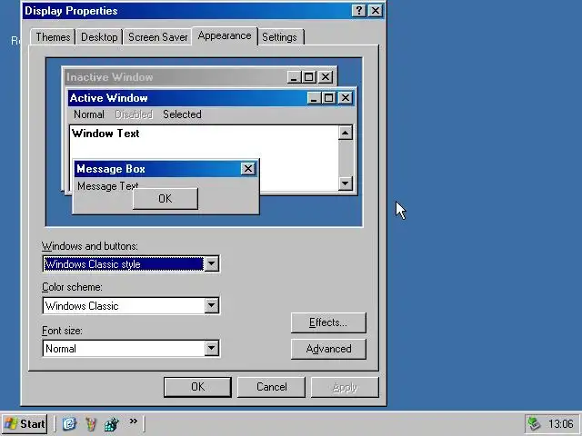Image resolution: width=582 pixels, height=436 pixels.
Task: Open the Font size dropdown arrow
Action: tap(211, 348)
